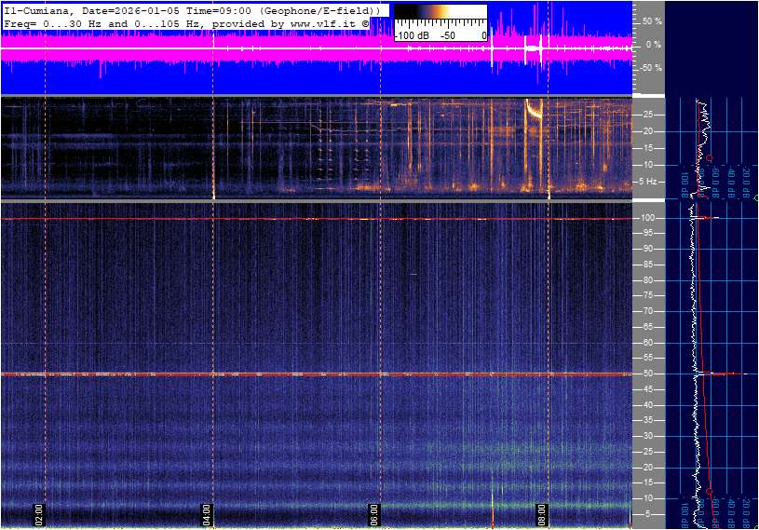Click the lower red circle marker in the spectrum graph
Viewport: 759px width, 530px height.
coord(710,491)
